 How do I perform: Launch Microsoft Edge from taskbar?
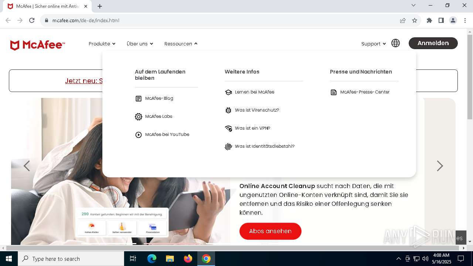pyautogui.click(x=152, y=259)
